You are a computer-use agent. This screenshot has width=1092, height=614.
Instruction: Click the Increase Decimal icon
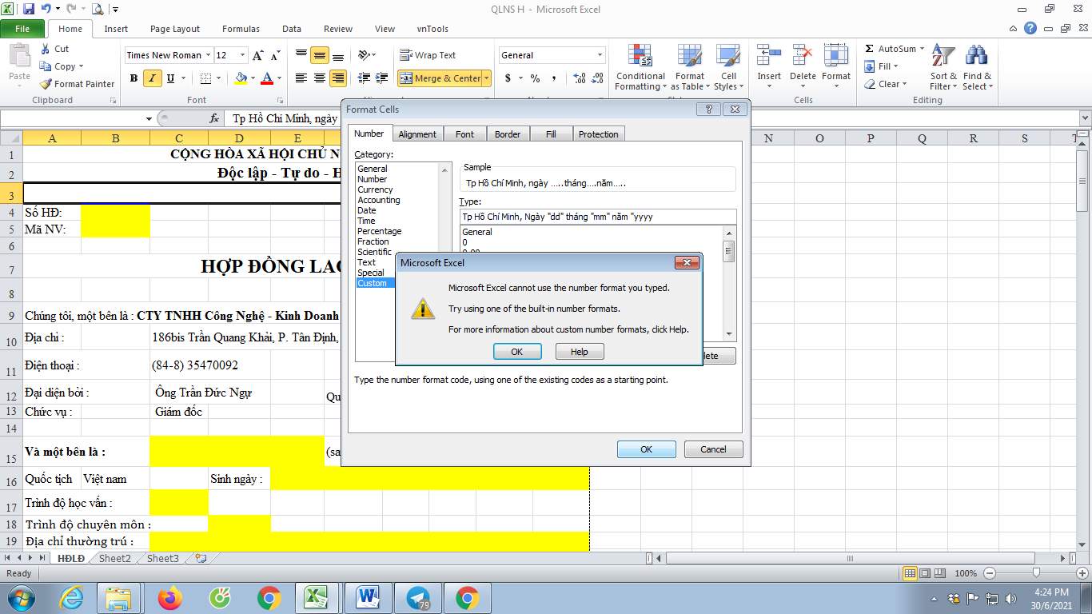580,78
